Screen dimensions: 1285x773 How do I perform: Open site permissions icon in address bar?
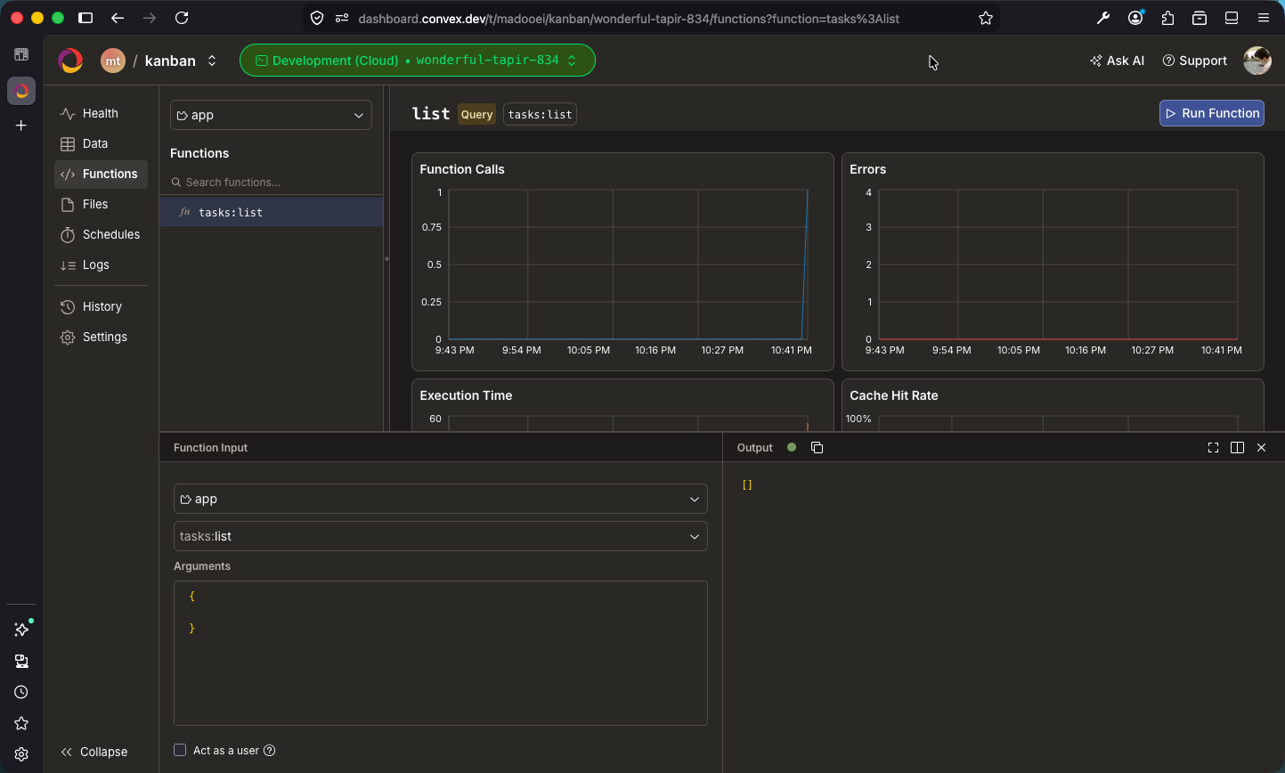coord(341,18)
